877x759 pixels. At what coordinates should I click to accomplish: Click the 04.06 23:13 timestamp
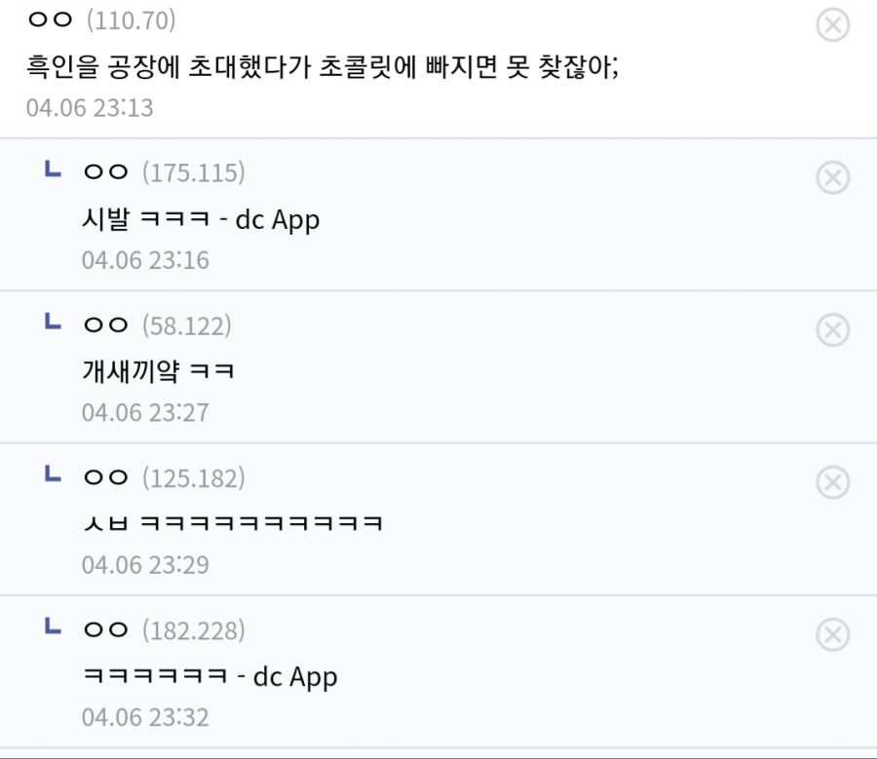click(x=90, y=107)
